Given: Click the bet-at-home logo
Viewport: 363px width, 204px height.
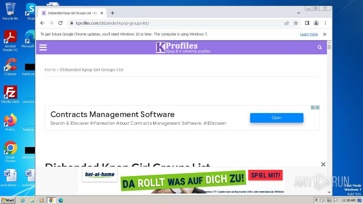Looking at the screenshot, I should (x=100, y=175).
